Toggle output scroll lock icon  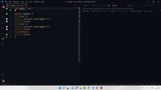(x=150, y=5)
